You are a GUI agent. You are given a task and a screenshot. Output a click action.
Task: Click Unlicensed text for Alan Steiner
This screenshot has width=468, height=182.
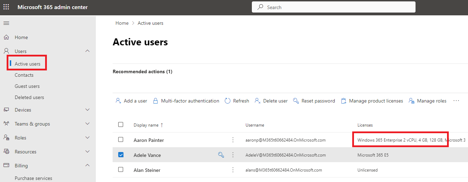(x=368, y=170)
